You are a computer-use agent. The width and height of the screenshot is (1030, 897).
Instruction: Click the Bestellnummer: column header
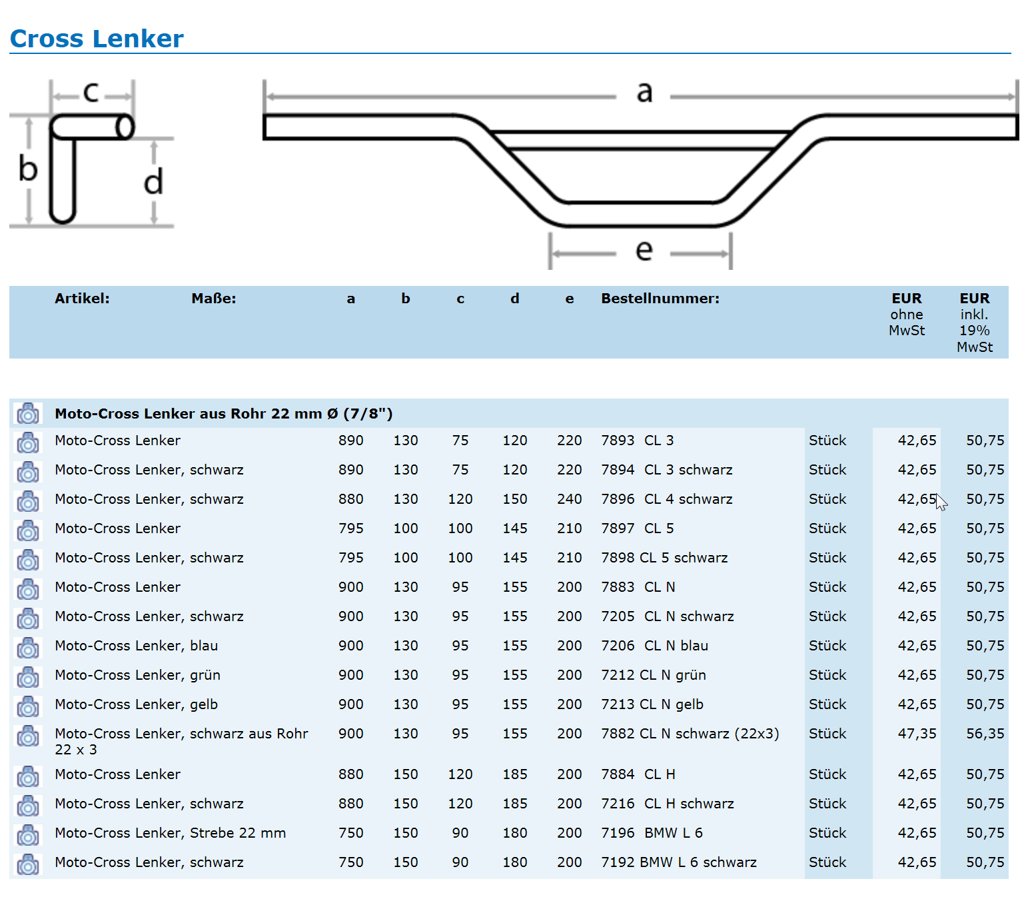click(x=660, y=299)
